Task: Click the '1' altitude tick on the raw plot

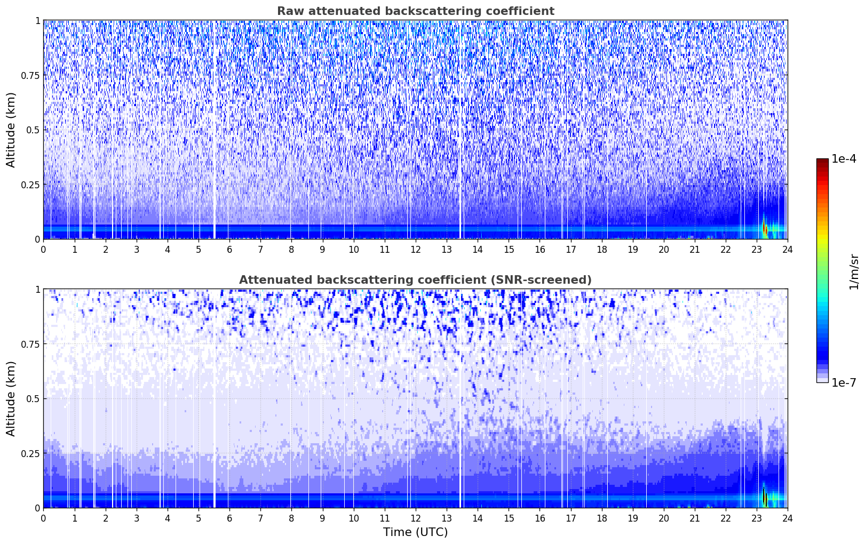Action: pos(37,20)
